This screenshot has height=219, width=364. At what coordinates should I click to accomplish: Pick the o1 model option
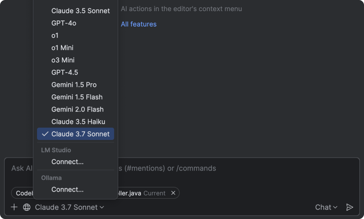coord(55,35)
